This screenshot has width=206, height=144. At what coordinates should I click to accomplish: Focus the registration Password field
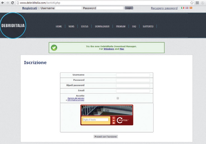coord(133,80)
